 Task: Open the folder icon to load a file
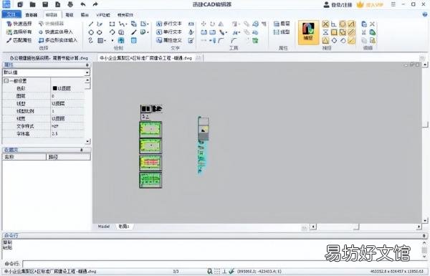(33, 4)
